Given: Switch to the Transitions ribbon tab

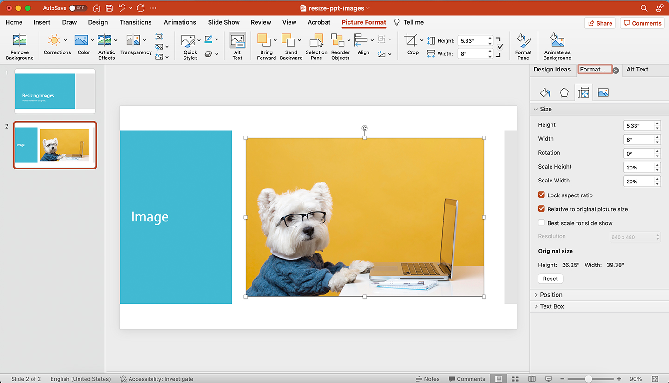Looking at the screenshot, I should pos(135,22).
